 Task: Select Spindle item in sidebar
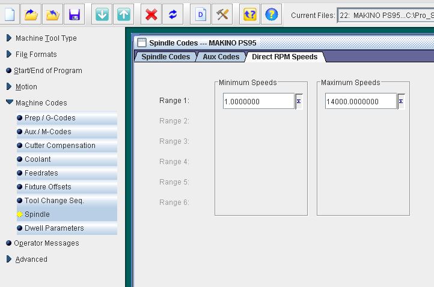(67, 215)
